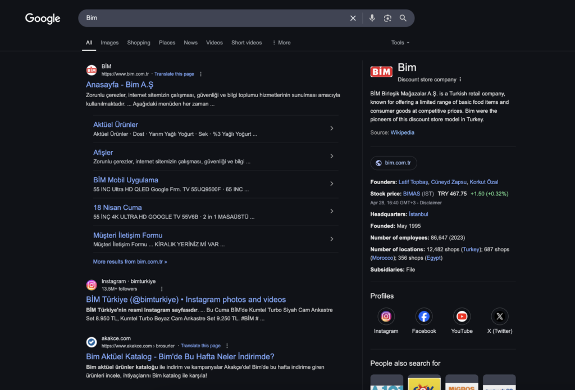Open the Afişler sitelink
Screen dimensions: 575x390
click(103, 153)
